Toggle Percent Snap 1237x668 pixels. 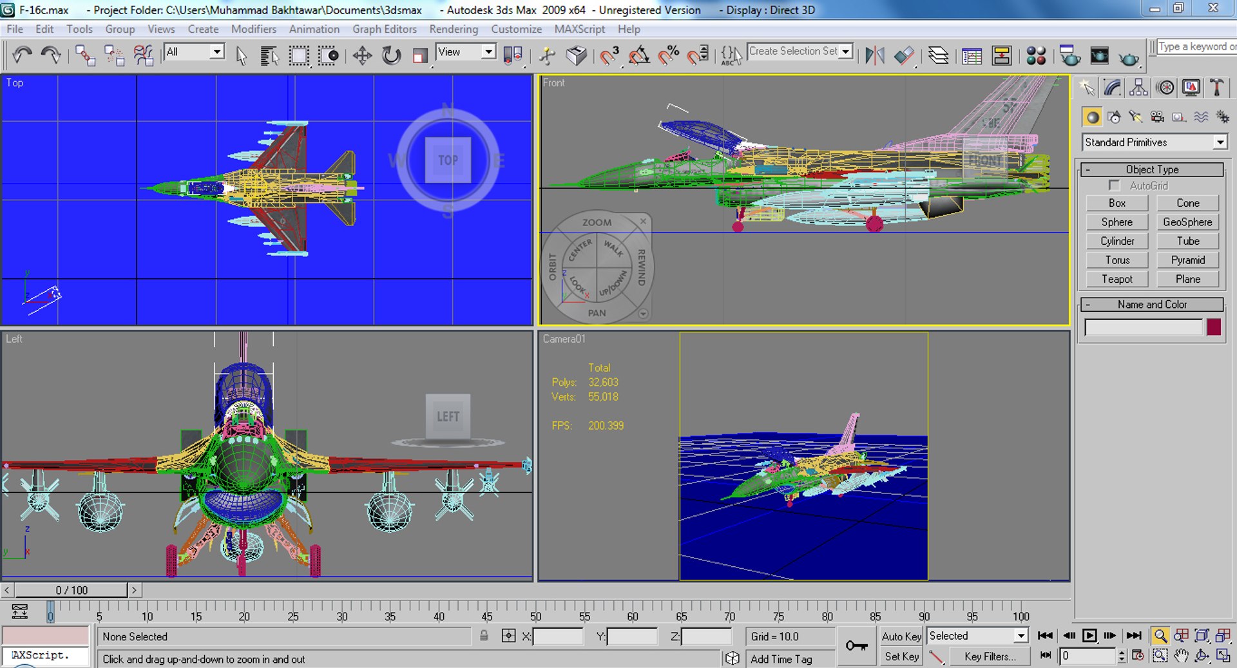tap(669, 56)
